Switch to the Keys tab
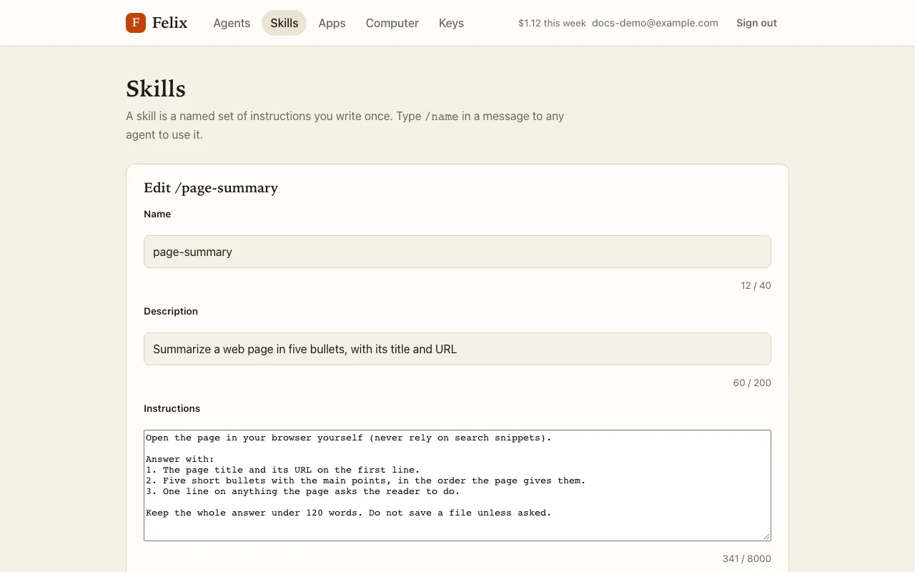This screenshot has height=572, width=915. pyautogui.click(x=451, y=23)
